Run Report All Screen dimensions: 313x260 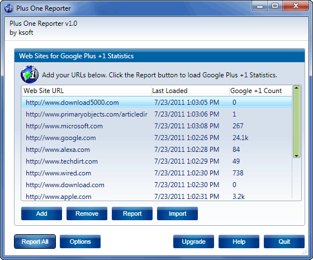35,242
